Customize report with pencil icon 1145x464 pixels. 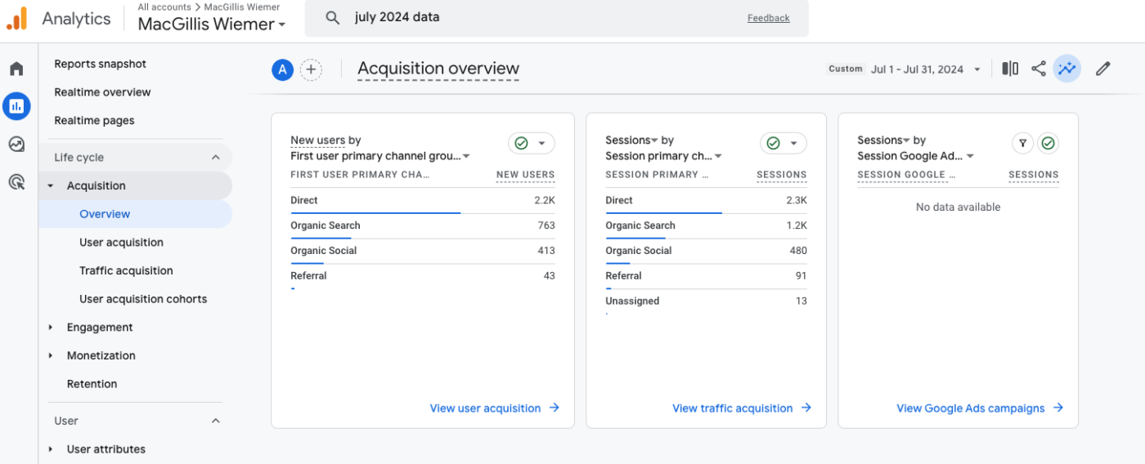pos(1103,69)
